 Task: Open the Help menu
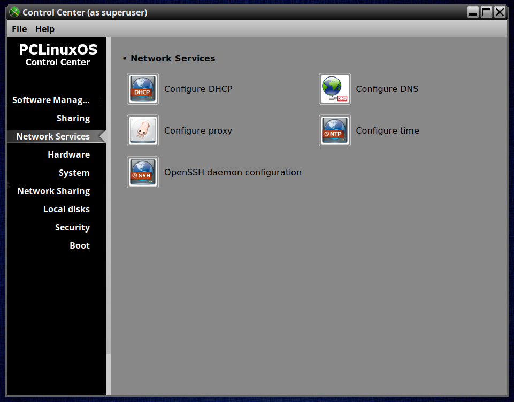point(45,29)
